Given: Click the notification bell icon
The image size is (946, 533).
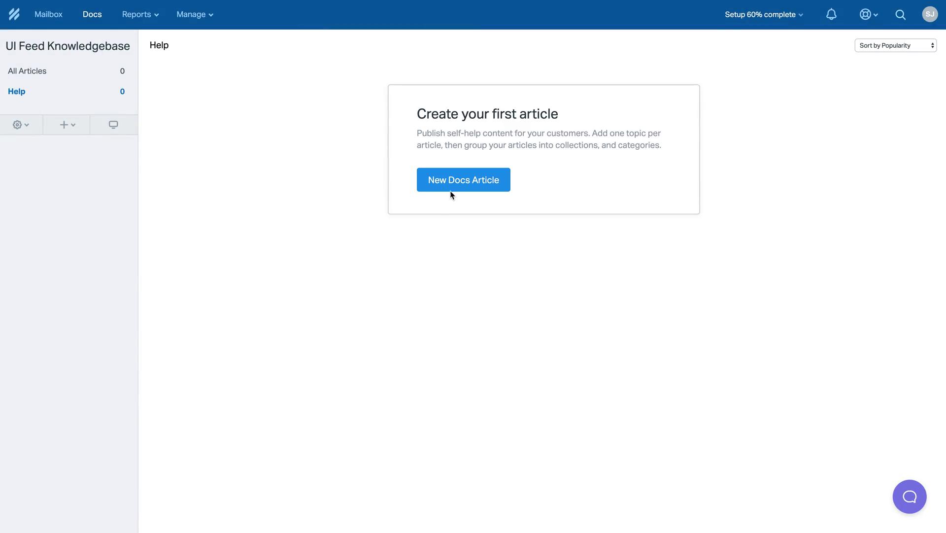Looking at the screenshot, I should click(832, 14).
